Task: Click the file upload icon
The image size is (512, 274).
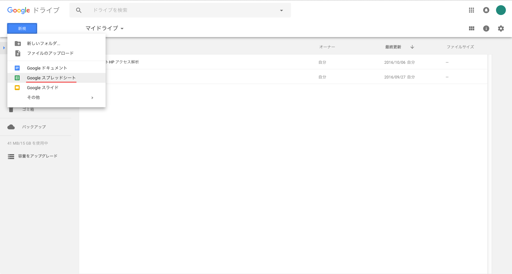Action: [x=18, y=53]
